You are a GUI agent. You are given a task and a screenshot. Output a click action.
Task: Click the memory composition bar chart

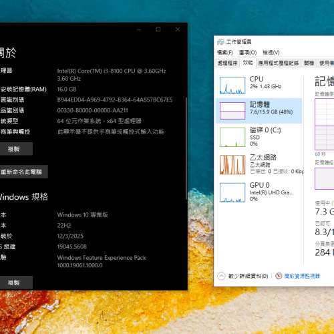[x=325, y=179]
